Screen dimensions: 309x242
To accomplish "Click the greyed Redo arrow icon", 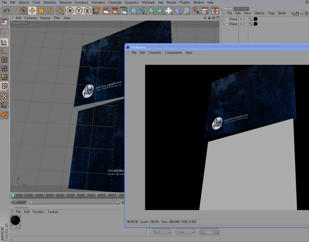I will (x=15, y=10).
